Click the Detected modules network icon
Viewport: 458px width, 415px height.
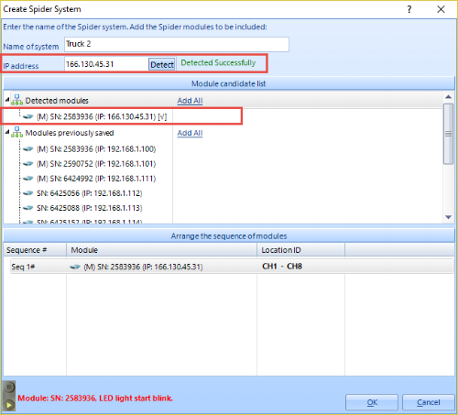point(16,100)
